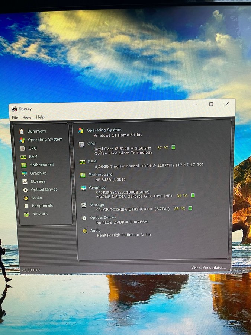Click the CPU heading link in summary panel

pos(91,144)
